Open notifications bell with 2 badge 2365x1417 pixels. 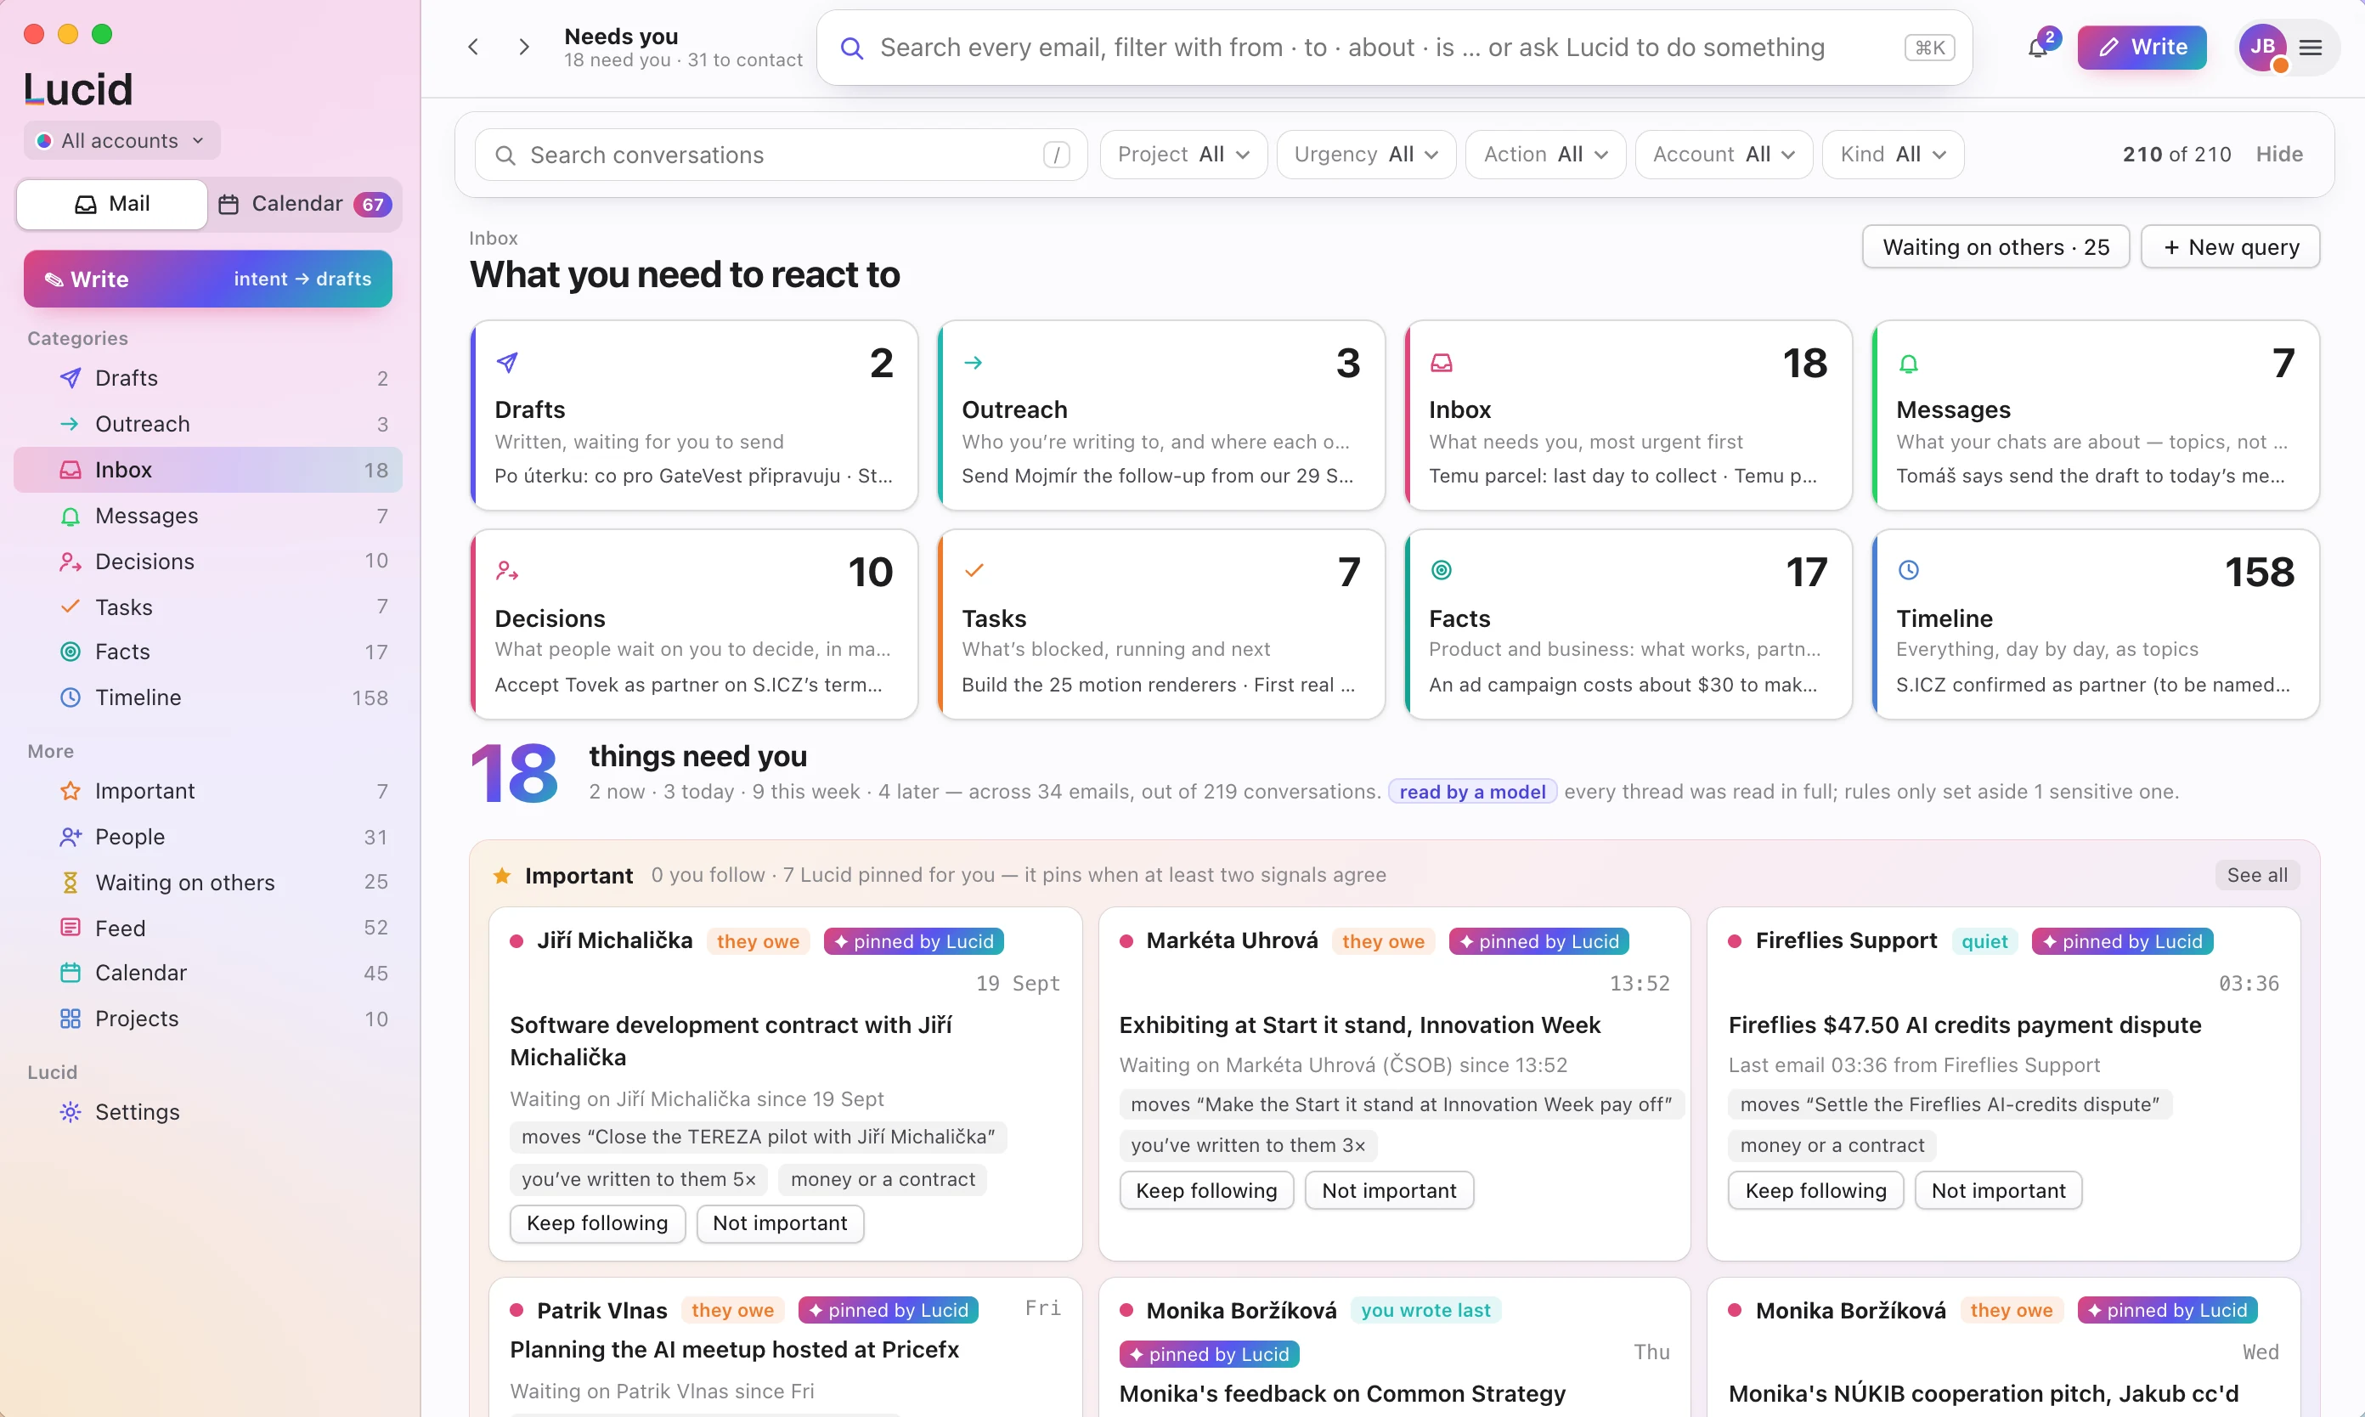2039,47
